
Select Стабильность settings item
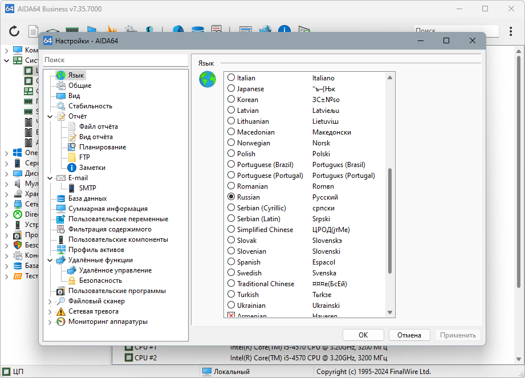[91, 106]
